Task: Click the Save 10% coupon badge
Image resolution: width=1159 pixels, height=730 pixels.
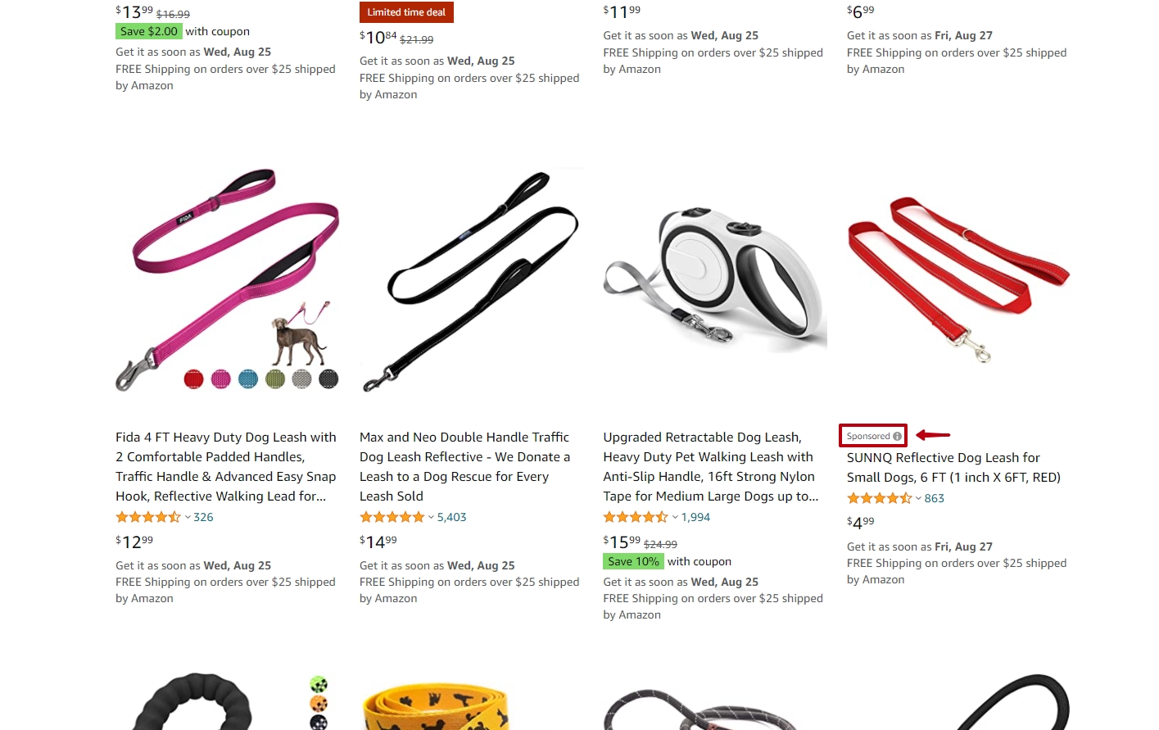Action: click(634, 562)
